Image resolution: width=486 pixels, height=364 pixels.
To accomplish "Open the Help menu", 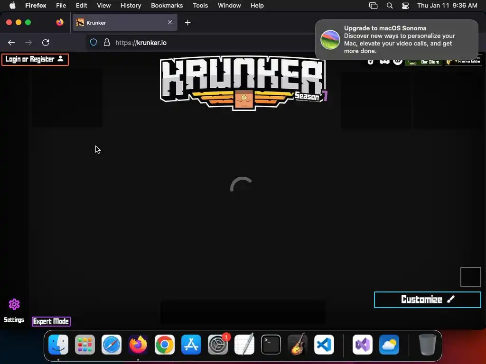I will click(257, 6).
